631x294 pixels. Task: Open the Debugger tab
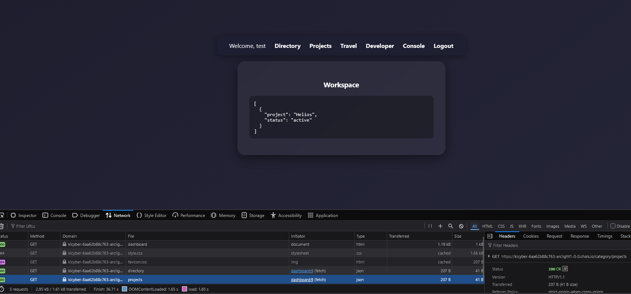[x=86, y=216]
